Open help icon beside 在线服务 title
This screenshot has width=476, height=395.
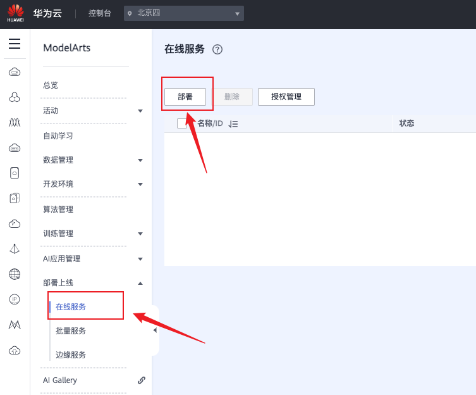tap(217, 49)
